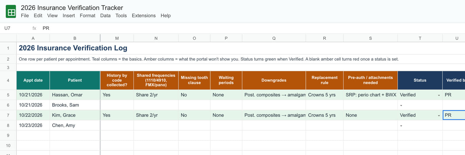Open Status dropdown for Hassan, Omar row
The image size is (465, 155).
click(x=439, y=95)
